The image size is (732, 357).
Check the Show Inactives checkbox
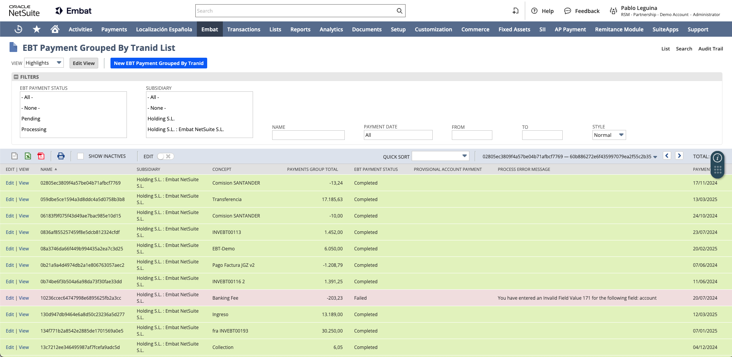point(80,156)
